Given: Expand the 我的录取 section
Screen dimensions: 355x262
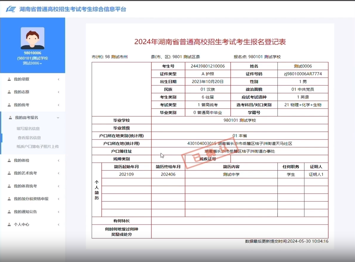Looking at the screenshot, I should coord(58,79).
